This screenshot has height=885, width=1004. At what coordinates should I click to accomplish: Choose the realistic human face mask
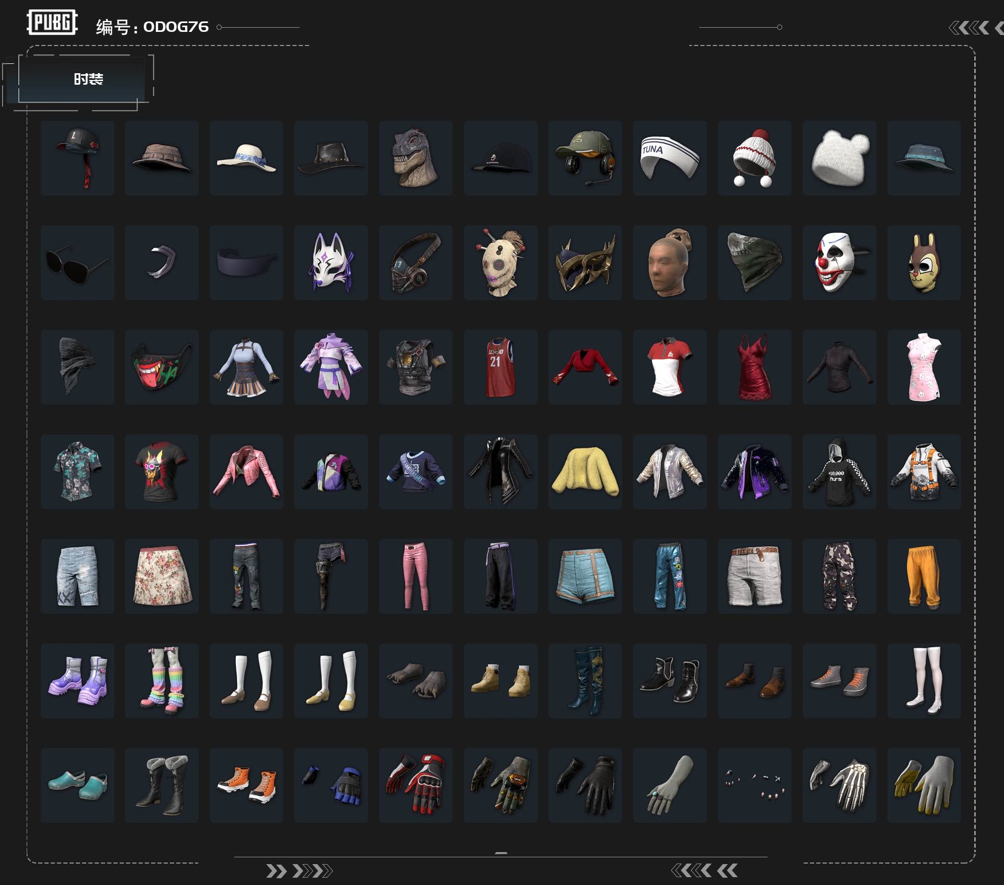pyautogui.click(x=670, y=262)
